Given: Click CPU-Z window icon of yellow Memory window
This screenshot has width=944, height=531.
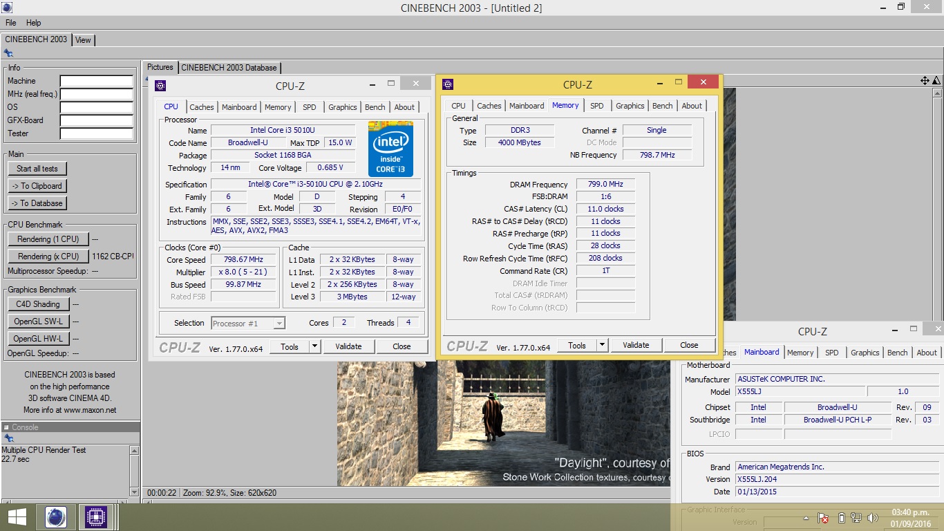Looking at the screenshot, I should 448,84.
